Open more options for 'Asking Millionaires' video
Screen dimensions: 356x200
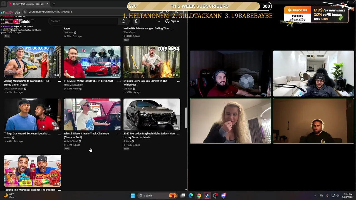coord(59,81)
